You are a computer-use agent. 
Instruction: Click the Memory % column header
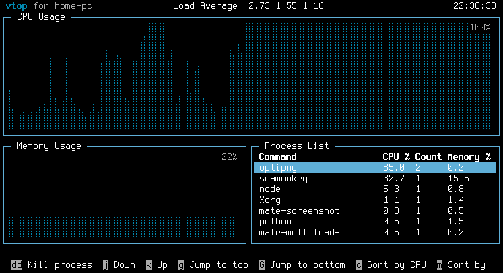pyautogui.click(x=469, y=157)
